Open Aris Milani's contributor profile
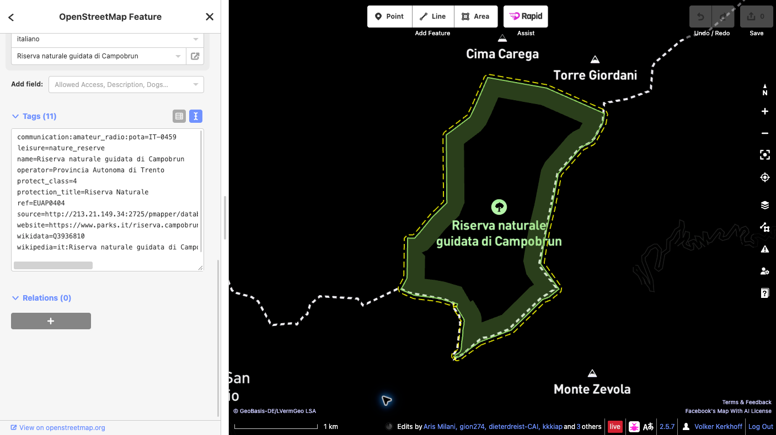 pos(440,427)
